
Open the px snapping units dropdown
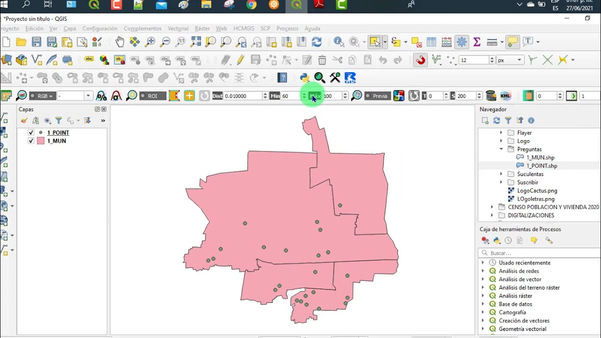pyautogui.click(x=510, y=60)
